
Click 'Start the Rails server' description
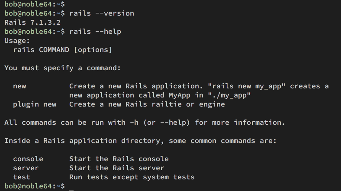tap(117, 168)
